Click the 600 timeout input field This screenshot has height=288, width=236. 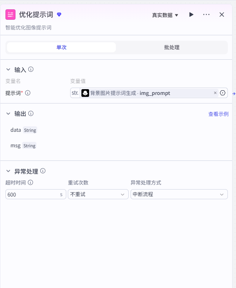pos(36,194)
